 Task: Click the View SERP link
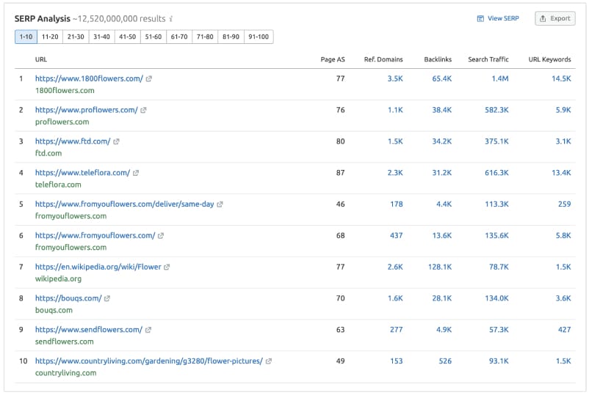click(x=498, y=18)
